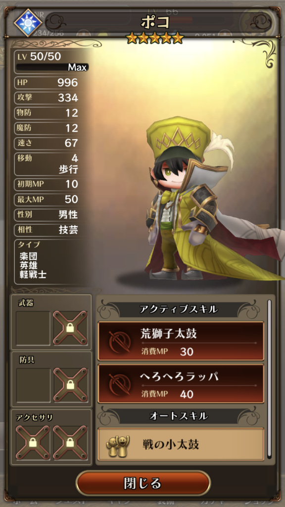This screenshot has width=285, height=507.
Task: Tap the LV 50/50 Max experience bar
Action: tap(52, 67)
